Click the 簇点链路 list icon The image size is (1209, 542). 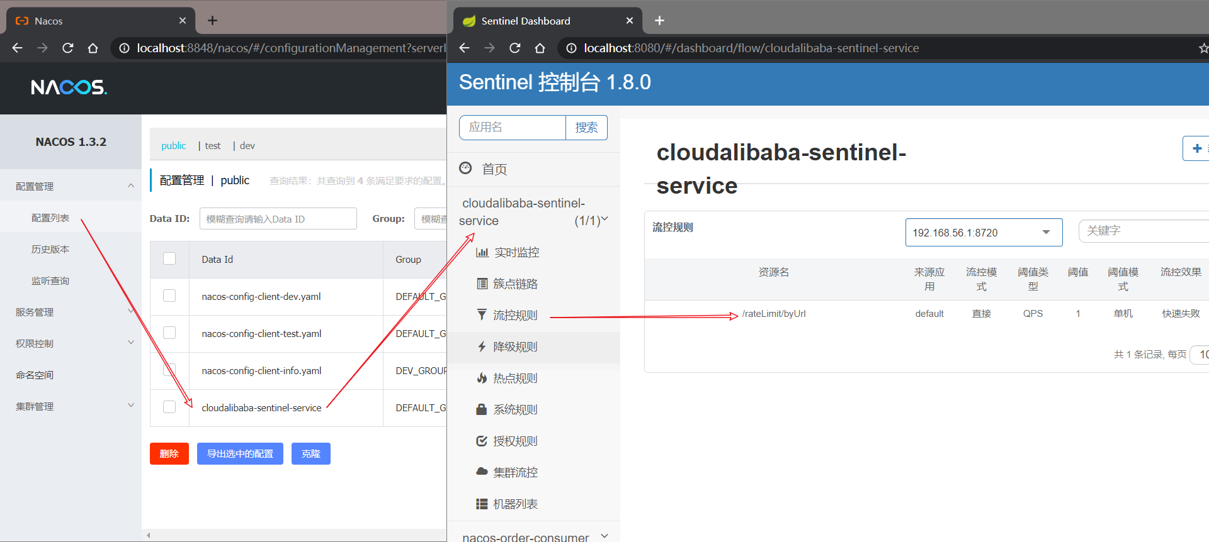(x=482, y=284)
